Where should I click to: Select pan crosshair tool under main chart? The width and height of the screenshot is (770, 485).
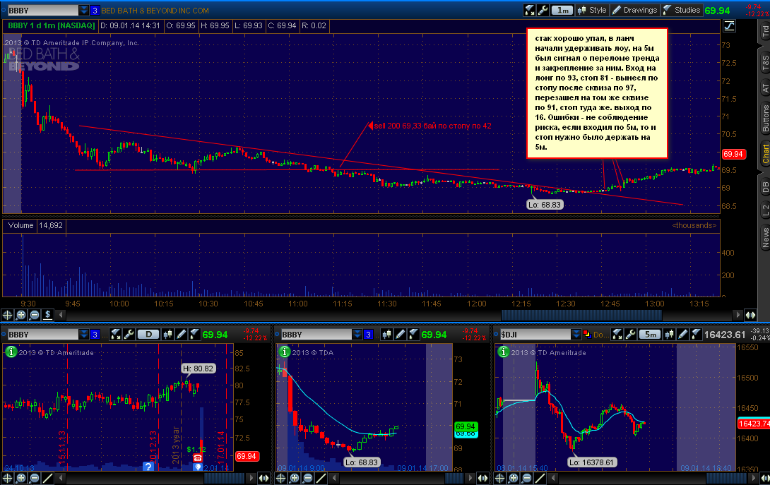point(7,315)
